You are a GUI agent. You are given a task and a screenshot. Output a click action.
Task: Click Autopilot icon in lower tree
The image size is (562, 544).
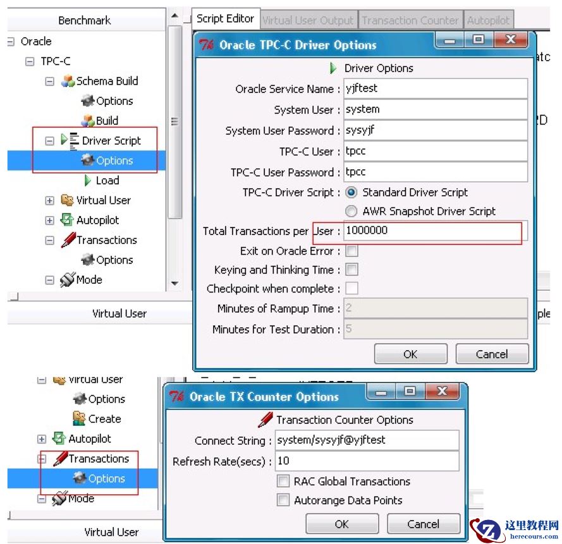[x=59, y=438]
